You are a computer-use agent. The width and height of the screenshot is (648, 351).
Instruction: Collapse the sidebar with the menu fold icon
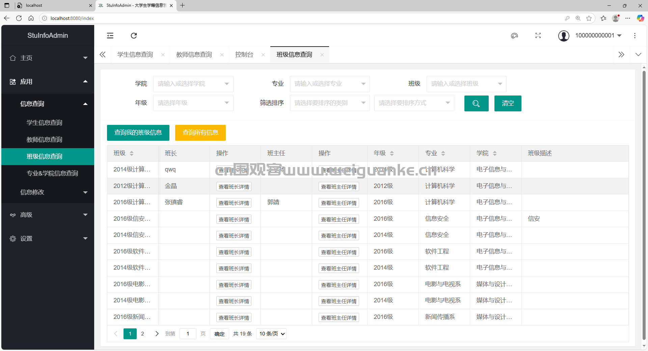pyautogui.click(x=110, y=35)
